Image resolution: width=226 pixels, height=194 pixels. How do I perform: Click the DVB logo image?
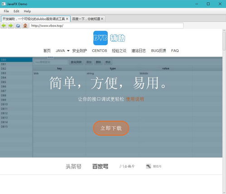(x=101, y=38)
